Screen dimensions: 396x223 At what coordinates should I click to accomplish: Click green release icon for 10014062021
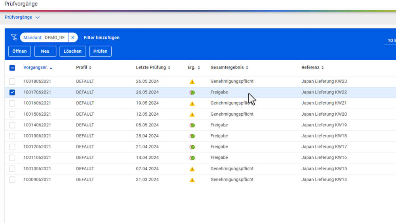pos(192,125)
